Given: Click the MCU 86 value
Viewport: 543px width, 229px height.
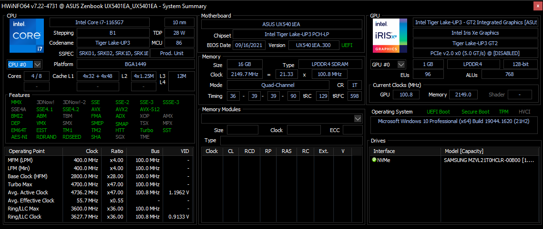Looking at the screenshot, I should click(x=179, y=43).
